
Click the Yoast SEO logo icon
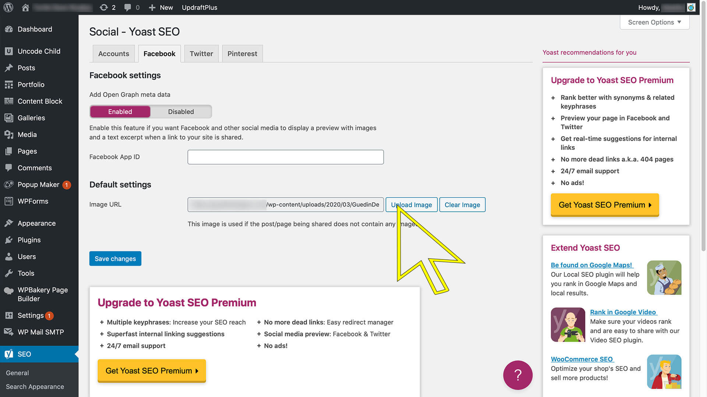[x=9, y=354]
